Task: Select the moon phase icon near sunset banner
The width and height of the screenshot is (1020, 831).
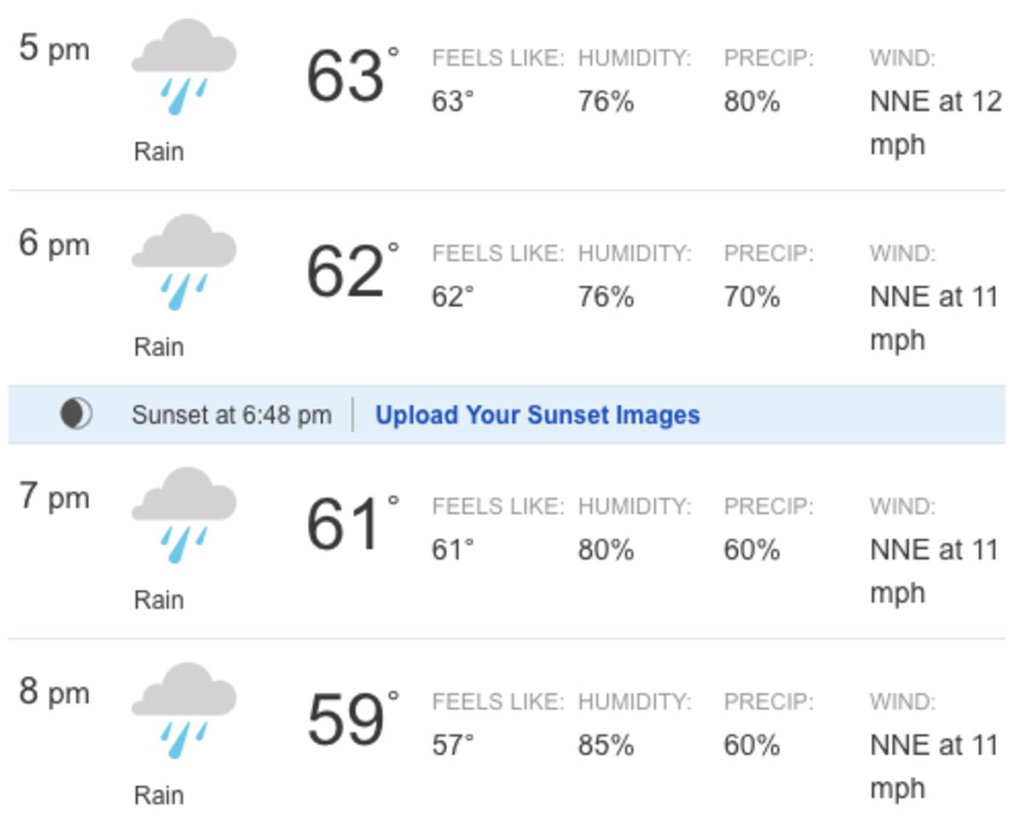Action: (75, 413)
